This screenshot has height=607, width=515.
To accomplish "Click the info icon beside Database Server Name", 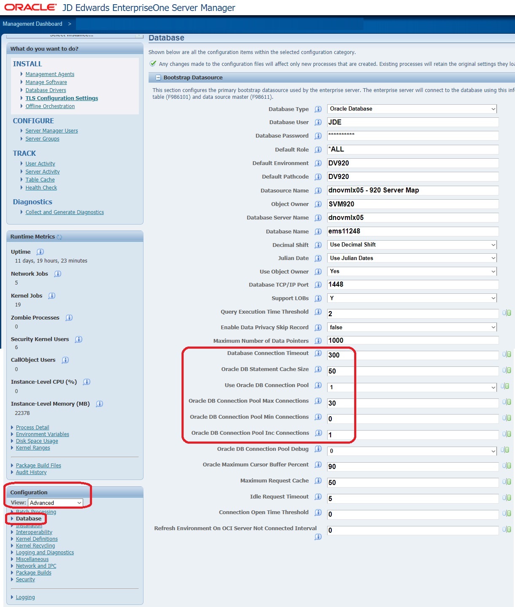I will click(318, 218).
